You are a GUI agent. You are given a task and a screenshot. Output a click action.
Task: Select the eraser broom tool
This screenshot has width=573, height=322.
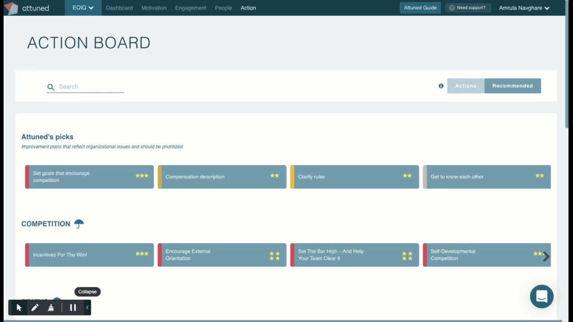pos(51,308)
